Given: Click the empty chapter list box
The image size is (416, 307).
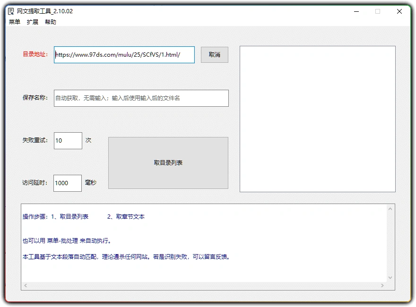Looking at the screenshot, I should (x=318, y=119).
